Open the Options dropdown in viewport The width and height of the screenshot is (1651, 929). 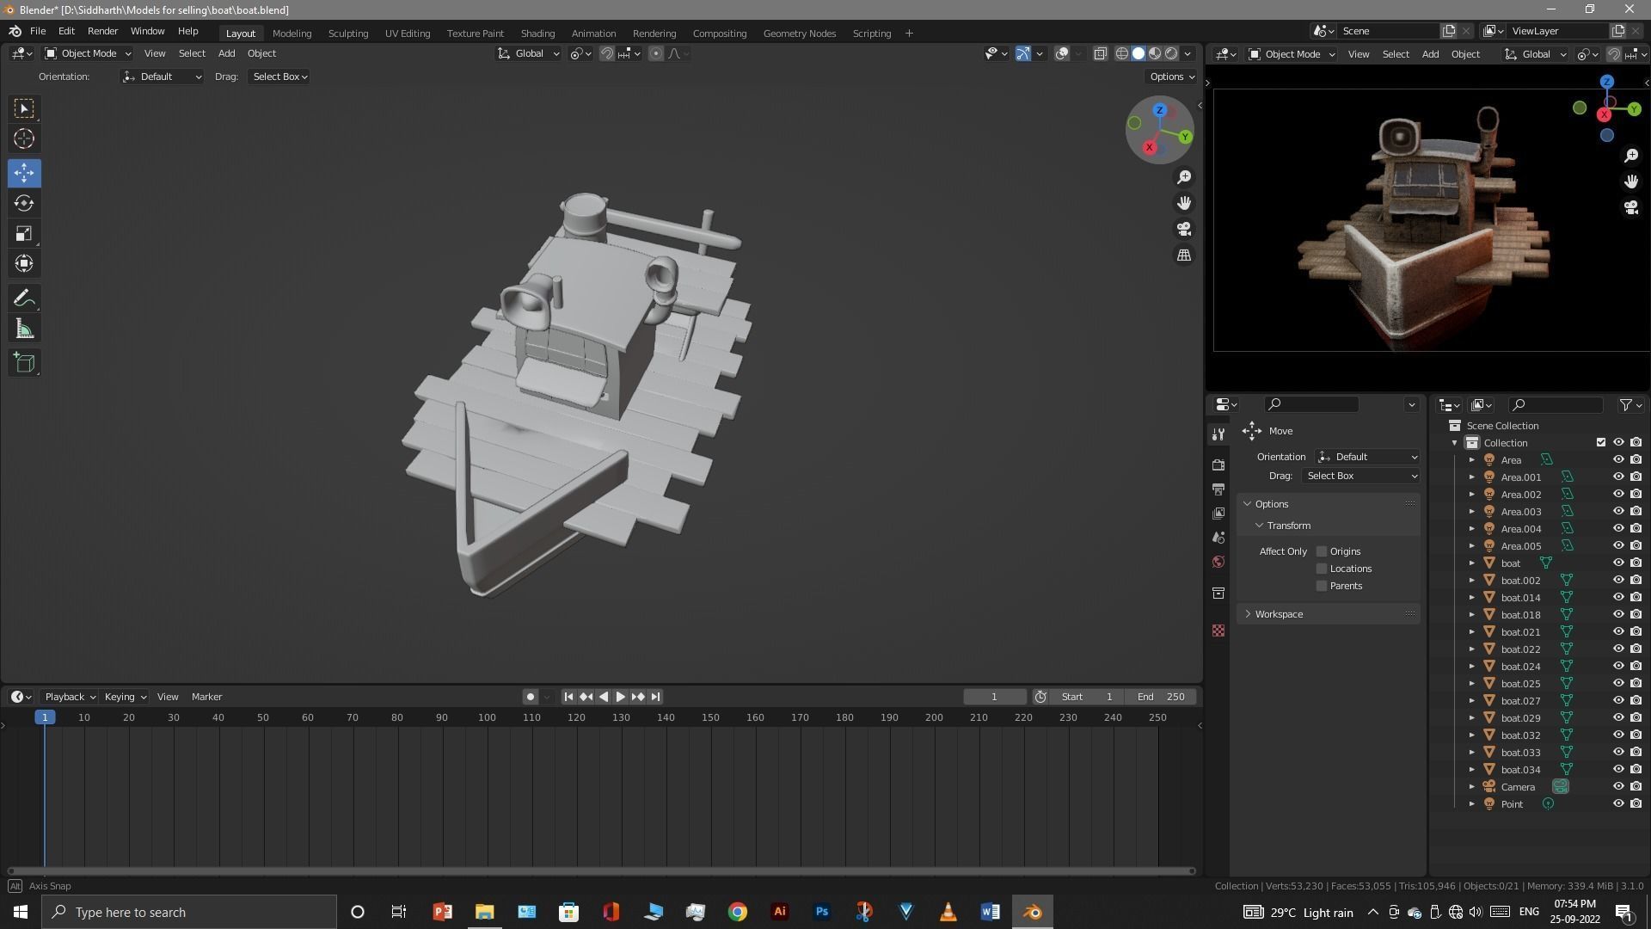(1172, 77)
